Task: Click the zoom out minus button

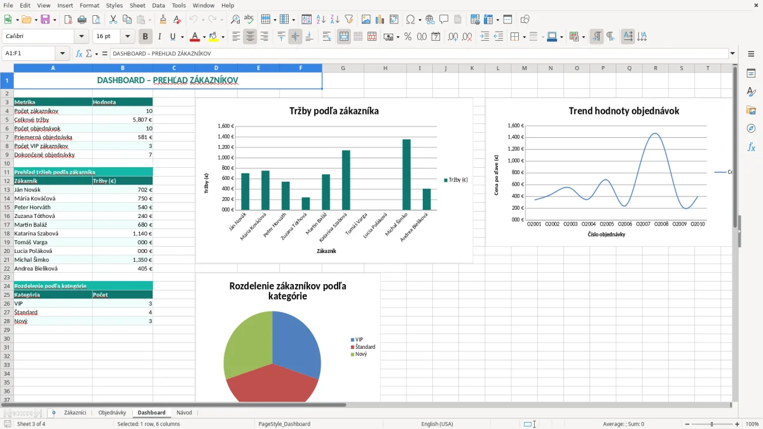Action: pos(687,424)
